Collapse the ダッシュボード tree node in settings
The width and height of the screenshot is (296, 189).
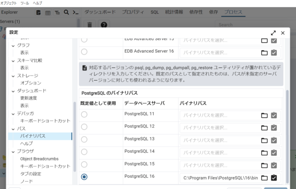pos(13,91)
